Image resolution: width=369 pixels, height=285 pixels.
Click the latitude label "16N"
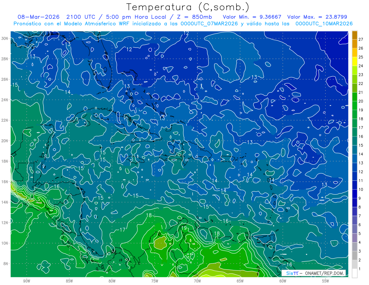(4, 182)
